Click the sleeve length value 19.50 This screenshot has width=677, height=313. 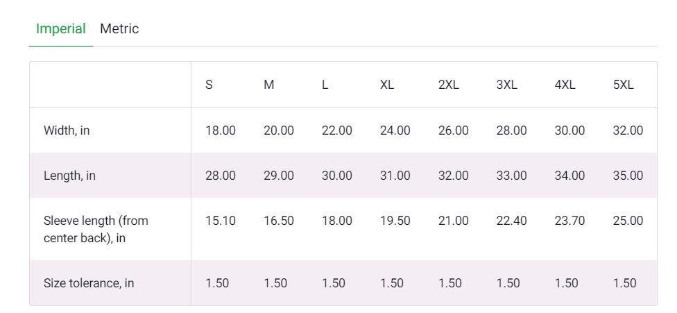(x=395, y=221)
